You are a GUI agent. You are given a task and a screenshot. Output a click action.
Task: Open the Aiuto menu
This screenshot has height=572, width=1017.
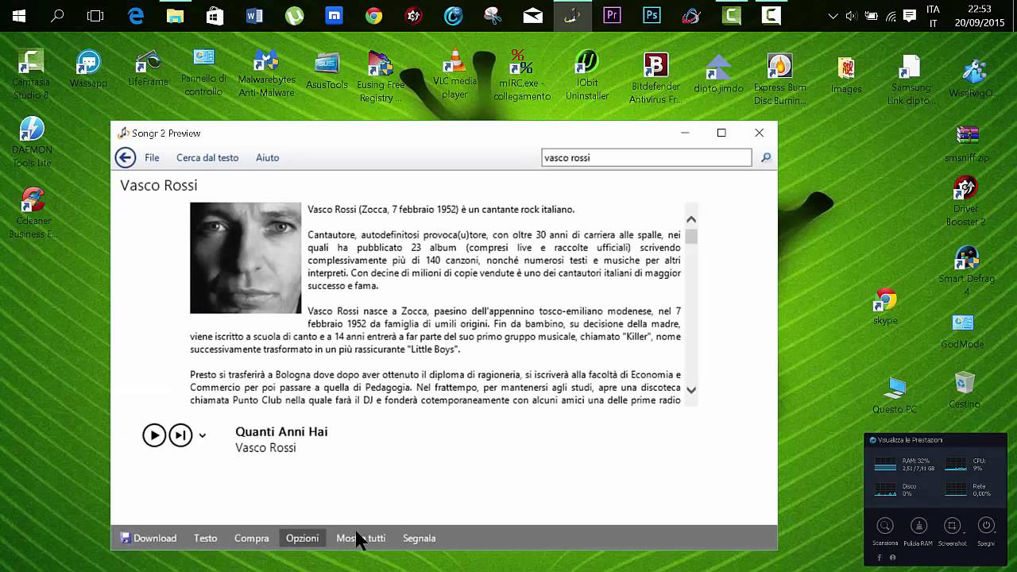point(268,157)
